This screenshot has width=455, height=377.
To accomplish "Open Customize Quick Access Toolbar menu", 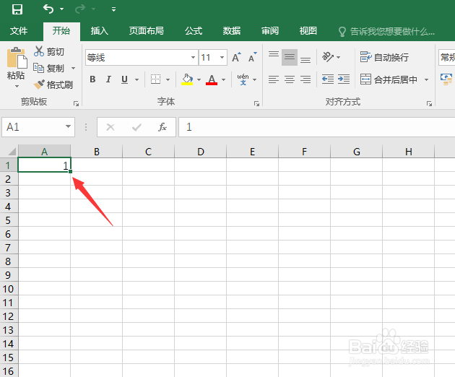I will (x=114, y=9).
